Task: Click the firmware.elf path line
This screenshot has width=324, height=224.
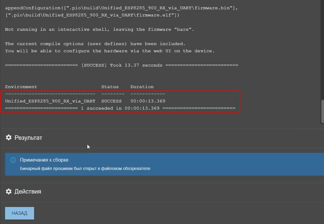Action: 92,15
